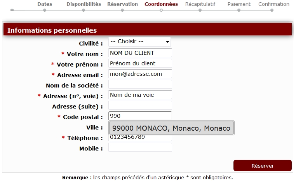Go to the Confirmation step
Image resolution: width=296 pixels, height=182 pixels.
pyautogui.click(x=273, y=4)
